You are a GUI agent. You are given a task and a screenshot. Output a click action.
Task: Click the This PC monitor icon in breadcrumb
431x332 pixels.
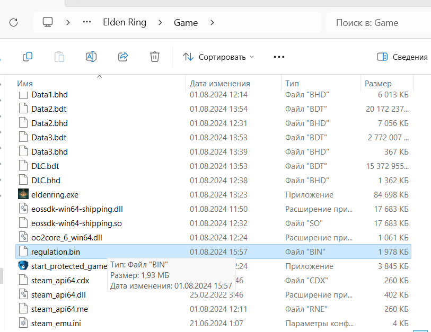click(x=48, y=22)
